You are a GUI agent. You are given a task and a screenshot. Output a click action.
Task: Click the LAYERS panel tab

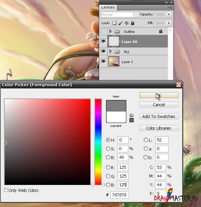pos(108,7)
